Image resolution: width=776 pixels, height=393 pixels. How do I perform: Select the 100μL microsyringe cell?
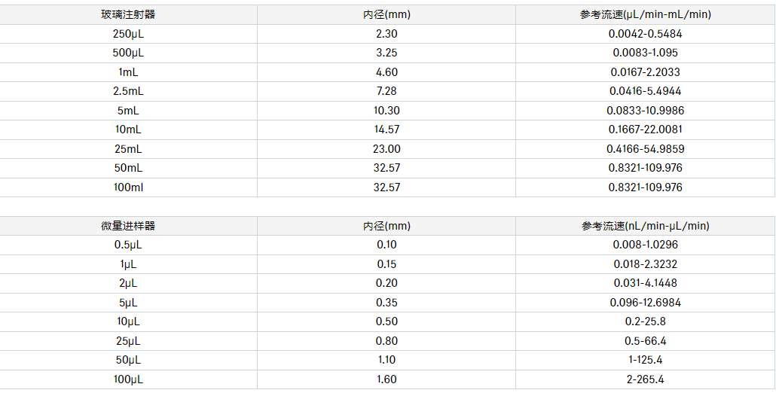point(128,379)
